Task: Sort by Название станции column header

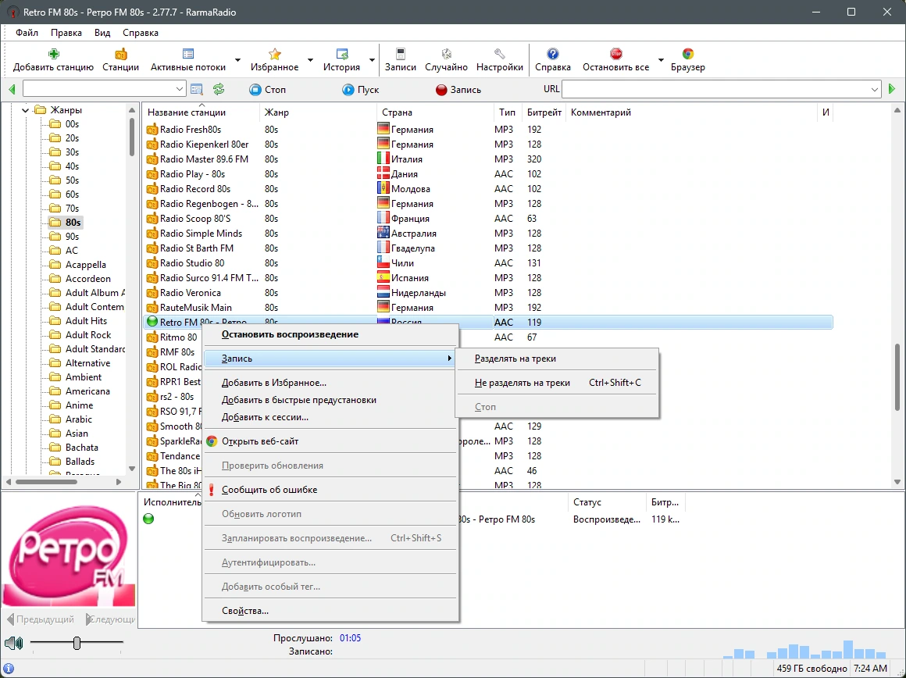Action: (202, 112)
